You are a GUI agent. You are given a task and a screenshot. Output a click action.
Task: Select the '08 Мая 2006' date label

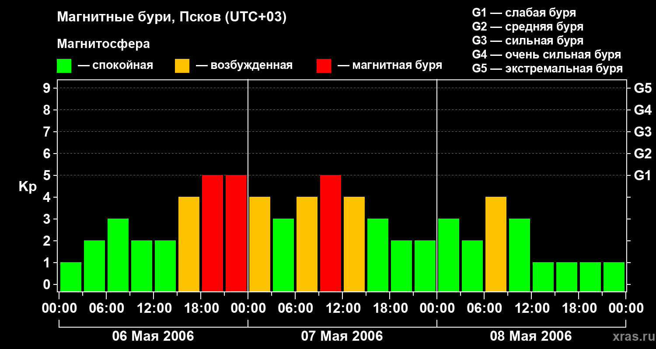531,336
